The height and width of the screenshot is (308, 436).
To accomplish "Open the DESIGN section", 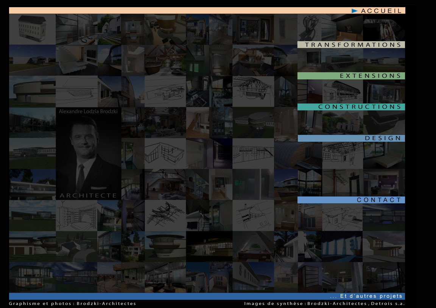I will pos(383,138).
